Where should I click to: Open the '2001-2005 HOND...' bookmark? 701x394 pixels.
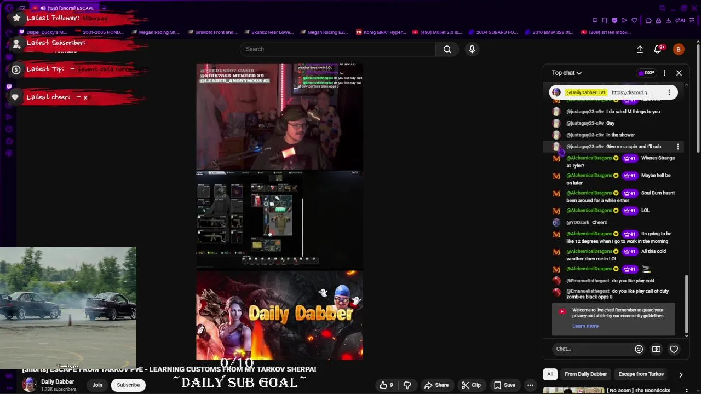[99, 32]
